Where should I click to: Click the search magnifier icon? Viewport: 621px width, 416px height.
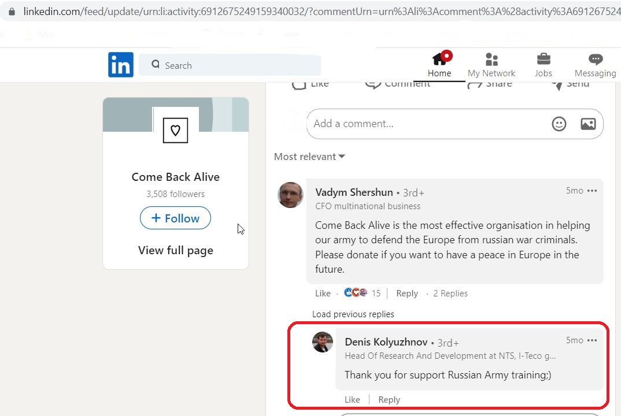156,64
